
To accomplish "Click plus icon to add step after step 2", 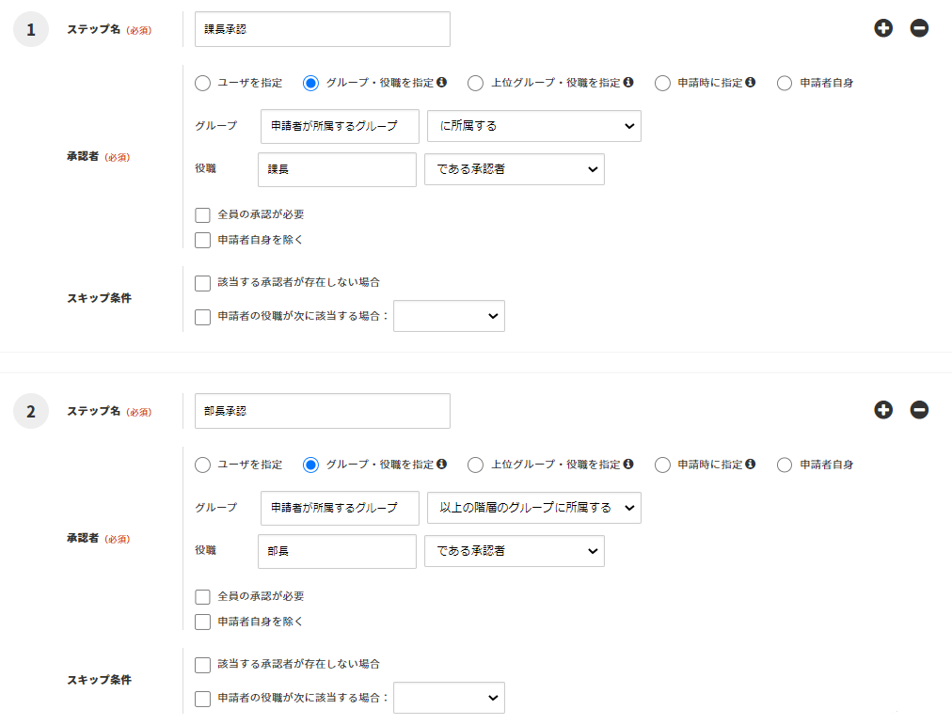I will pyautogui.click(x=883, y=410).
